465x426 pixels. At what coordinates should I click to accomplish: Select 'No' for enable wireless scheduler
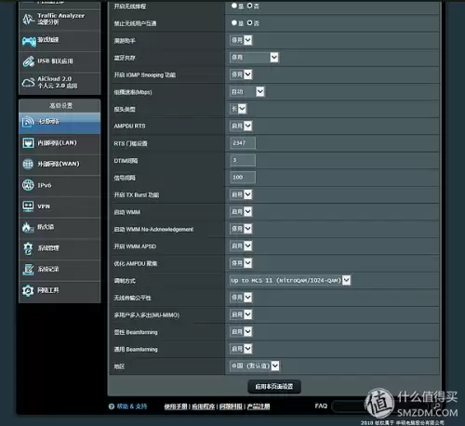249,6
